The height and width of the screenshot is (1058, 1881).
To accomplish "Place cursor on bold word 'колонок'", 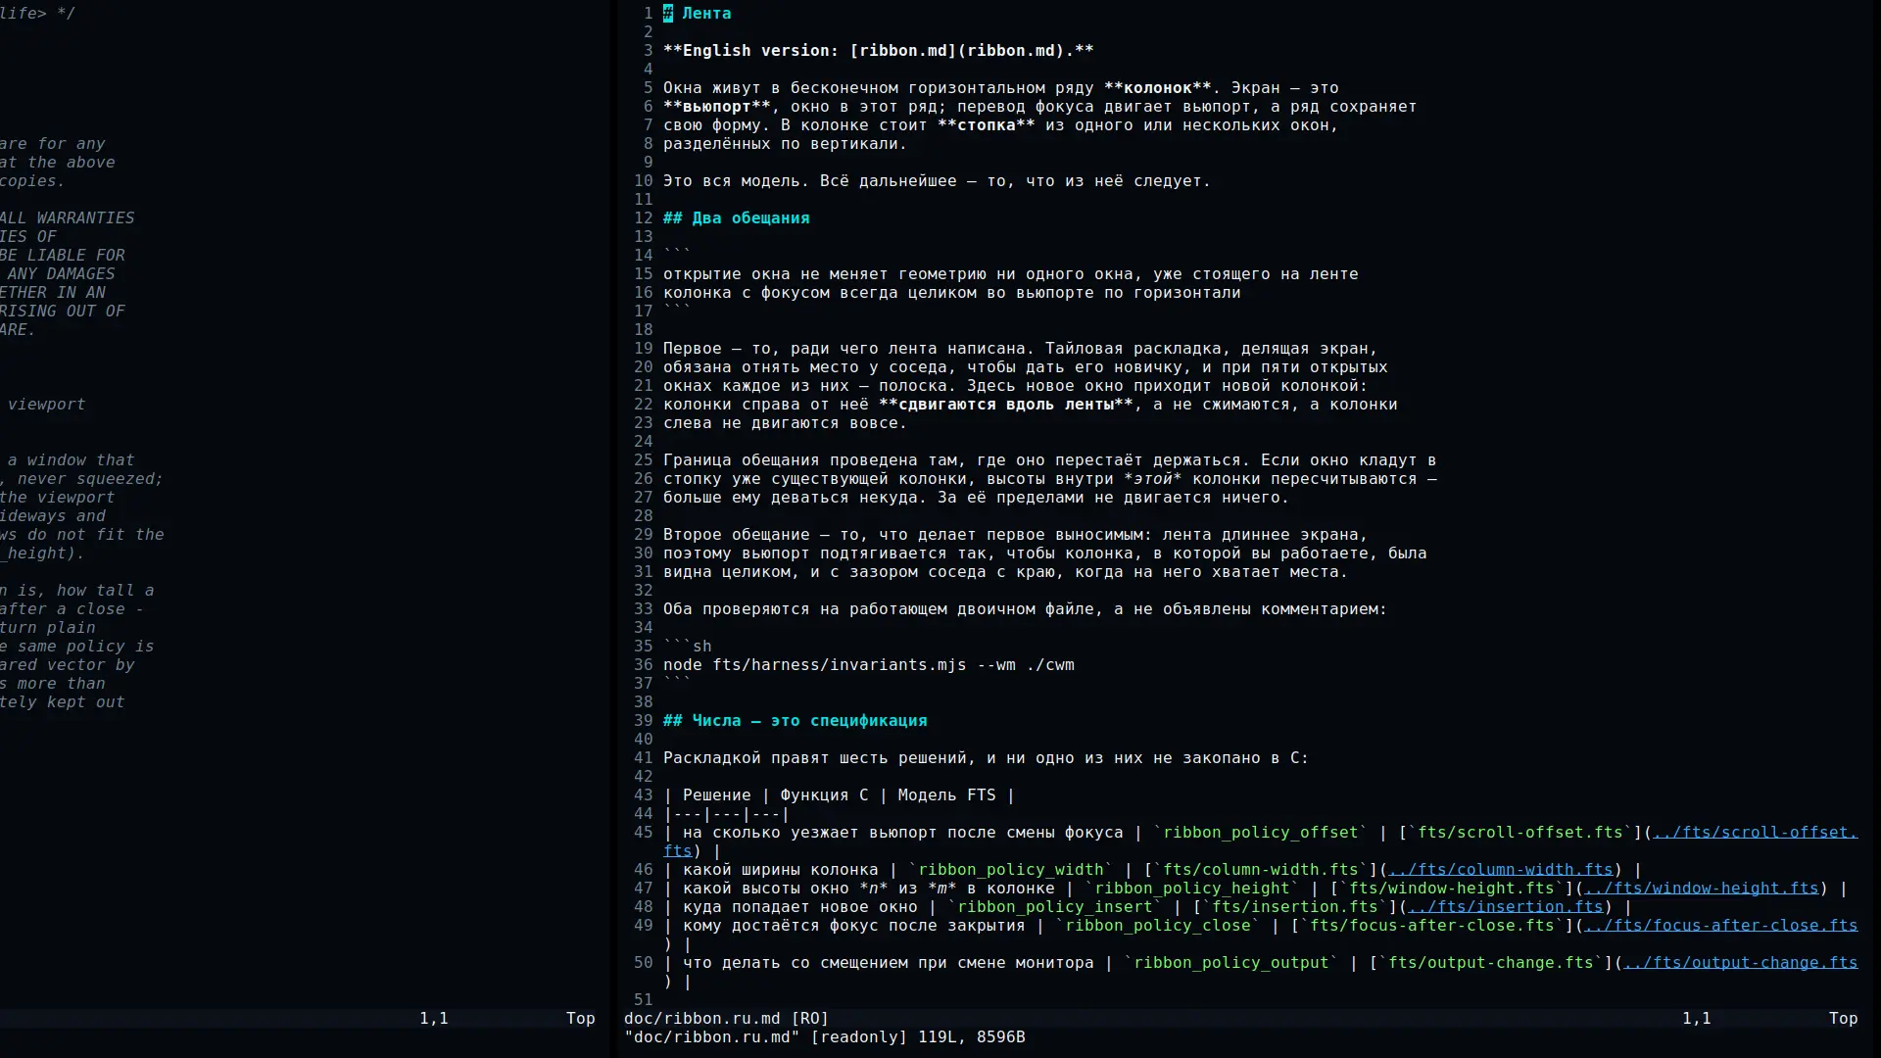I will (x=1158, y=88).
